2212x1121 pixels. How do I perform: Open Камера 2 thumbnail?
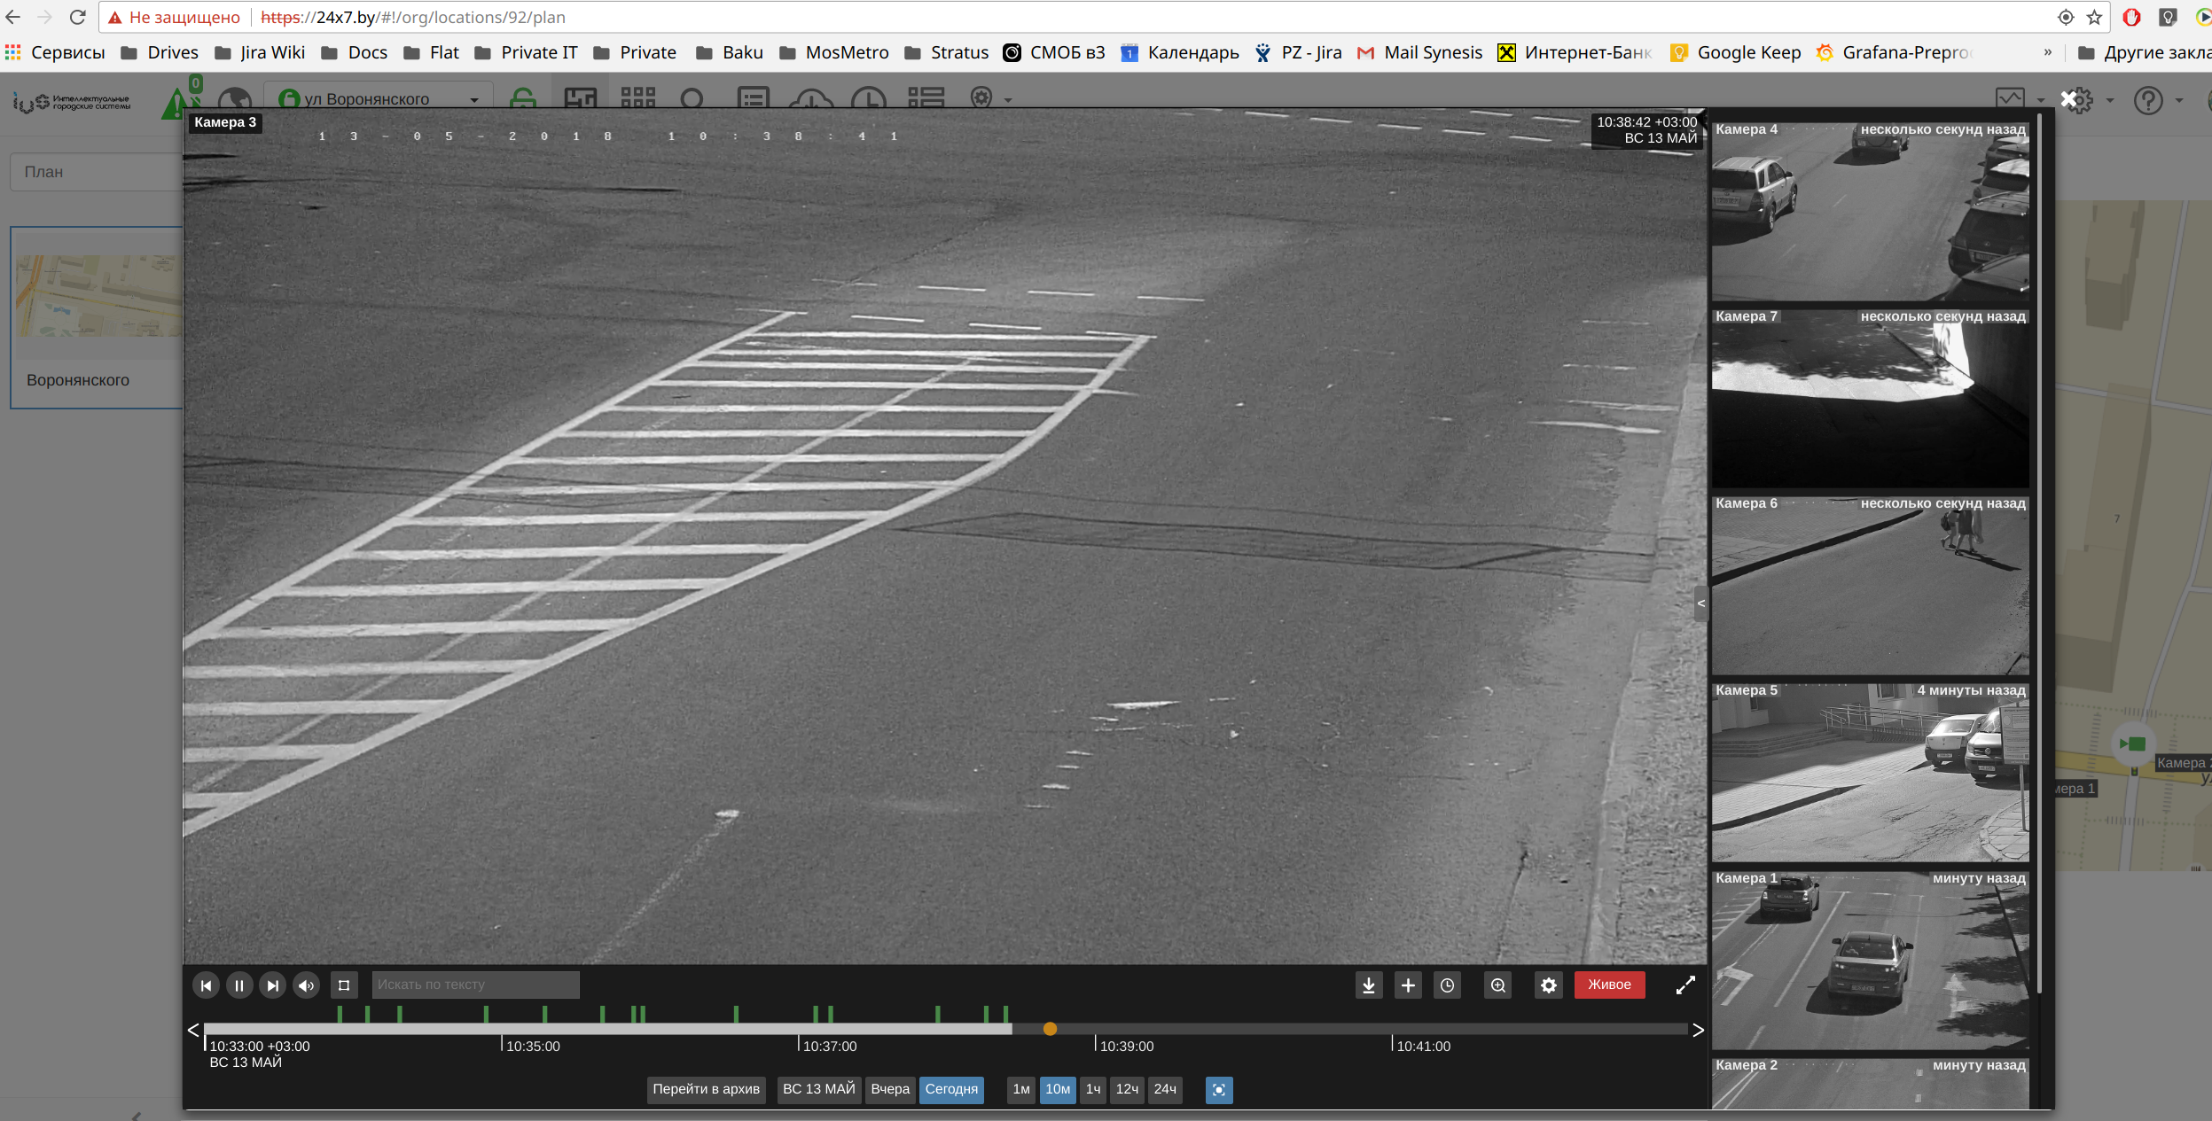[x=1870, y=1083]
